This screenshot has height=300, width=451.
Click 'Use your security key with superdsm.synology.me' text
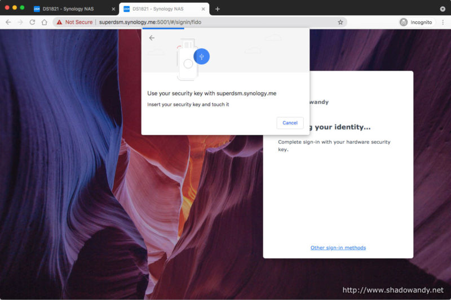212,93
